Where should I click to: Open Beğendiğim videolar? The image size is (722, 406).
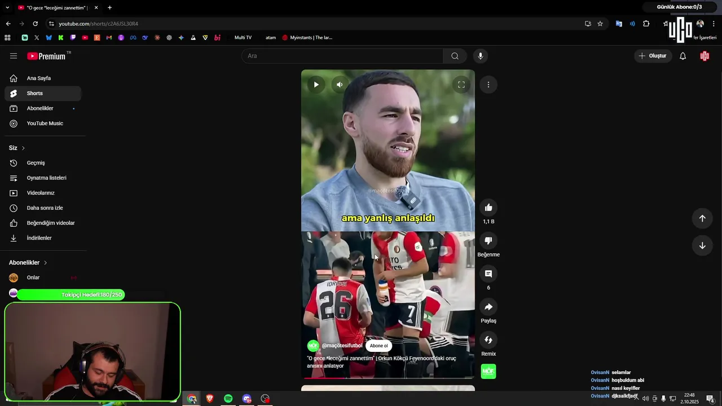coord(43,223)
